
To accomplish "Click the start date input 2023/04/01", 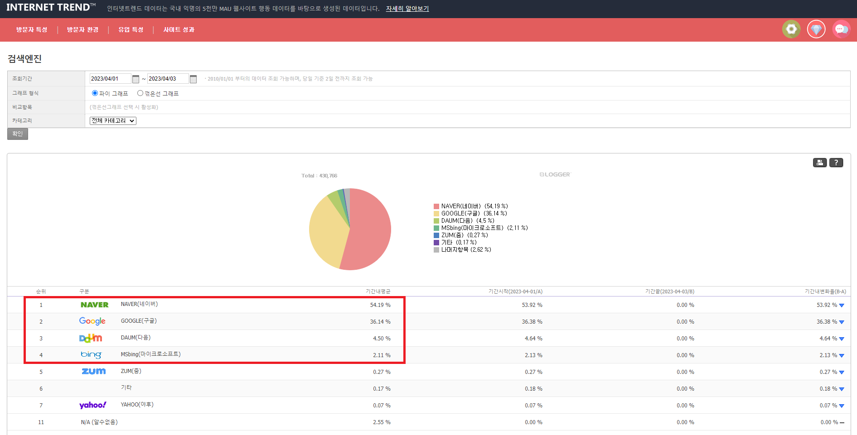I will 110,79.
